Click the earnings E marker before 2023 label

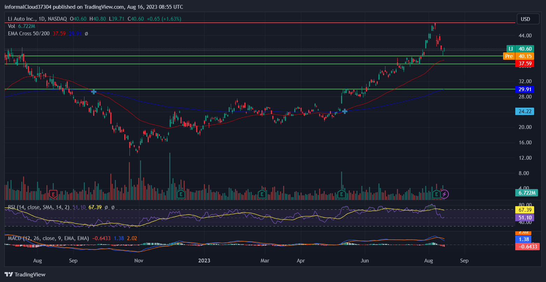(180, 194)
